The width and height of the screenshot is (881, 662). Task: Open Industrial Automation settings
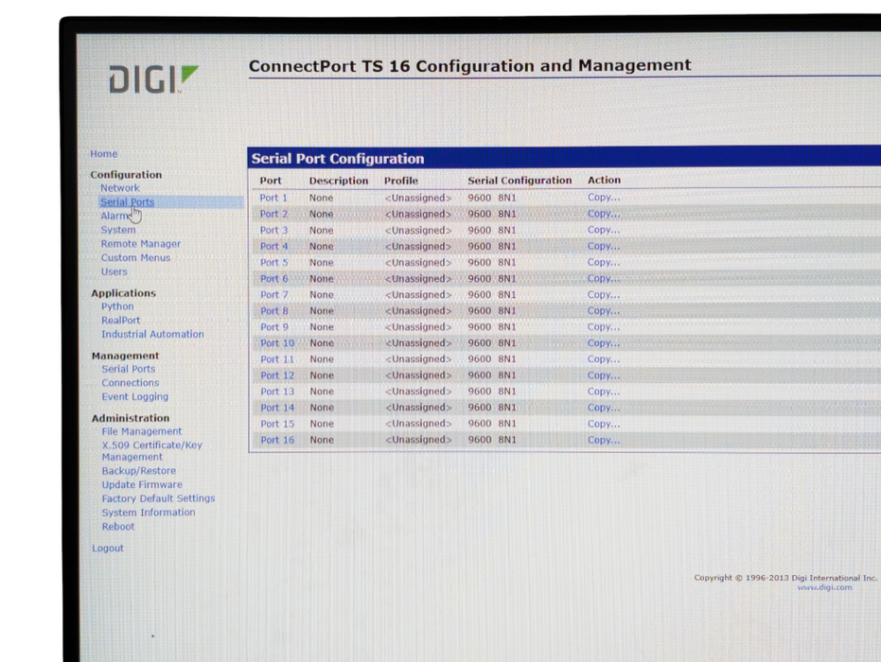(152, 335)
